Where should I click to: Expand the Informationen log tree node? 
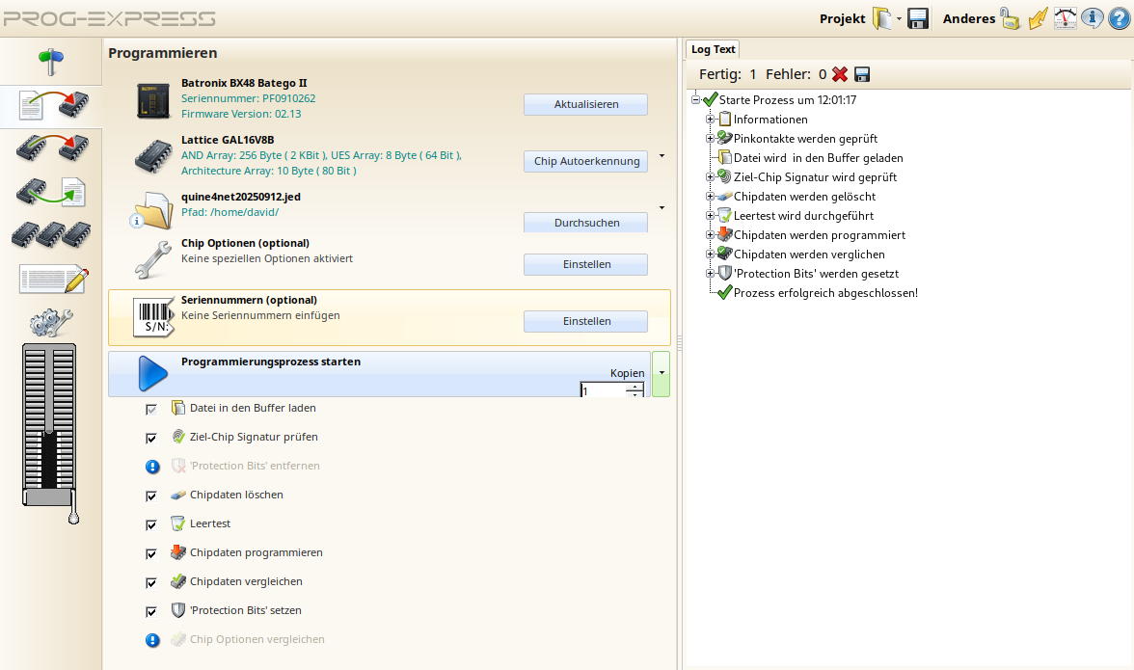711,120
